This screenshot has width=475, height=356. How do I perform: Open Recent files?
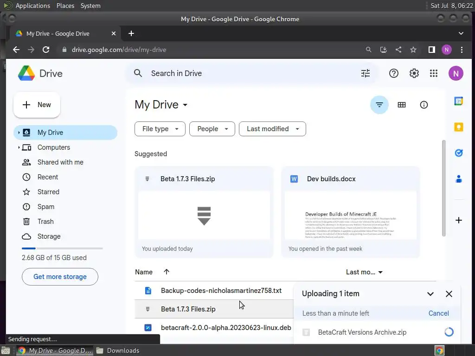tap(65, 177)
